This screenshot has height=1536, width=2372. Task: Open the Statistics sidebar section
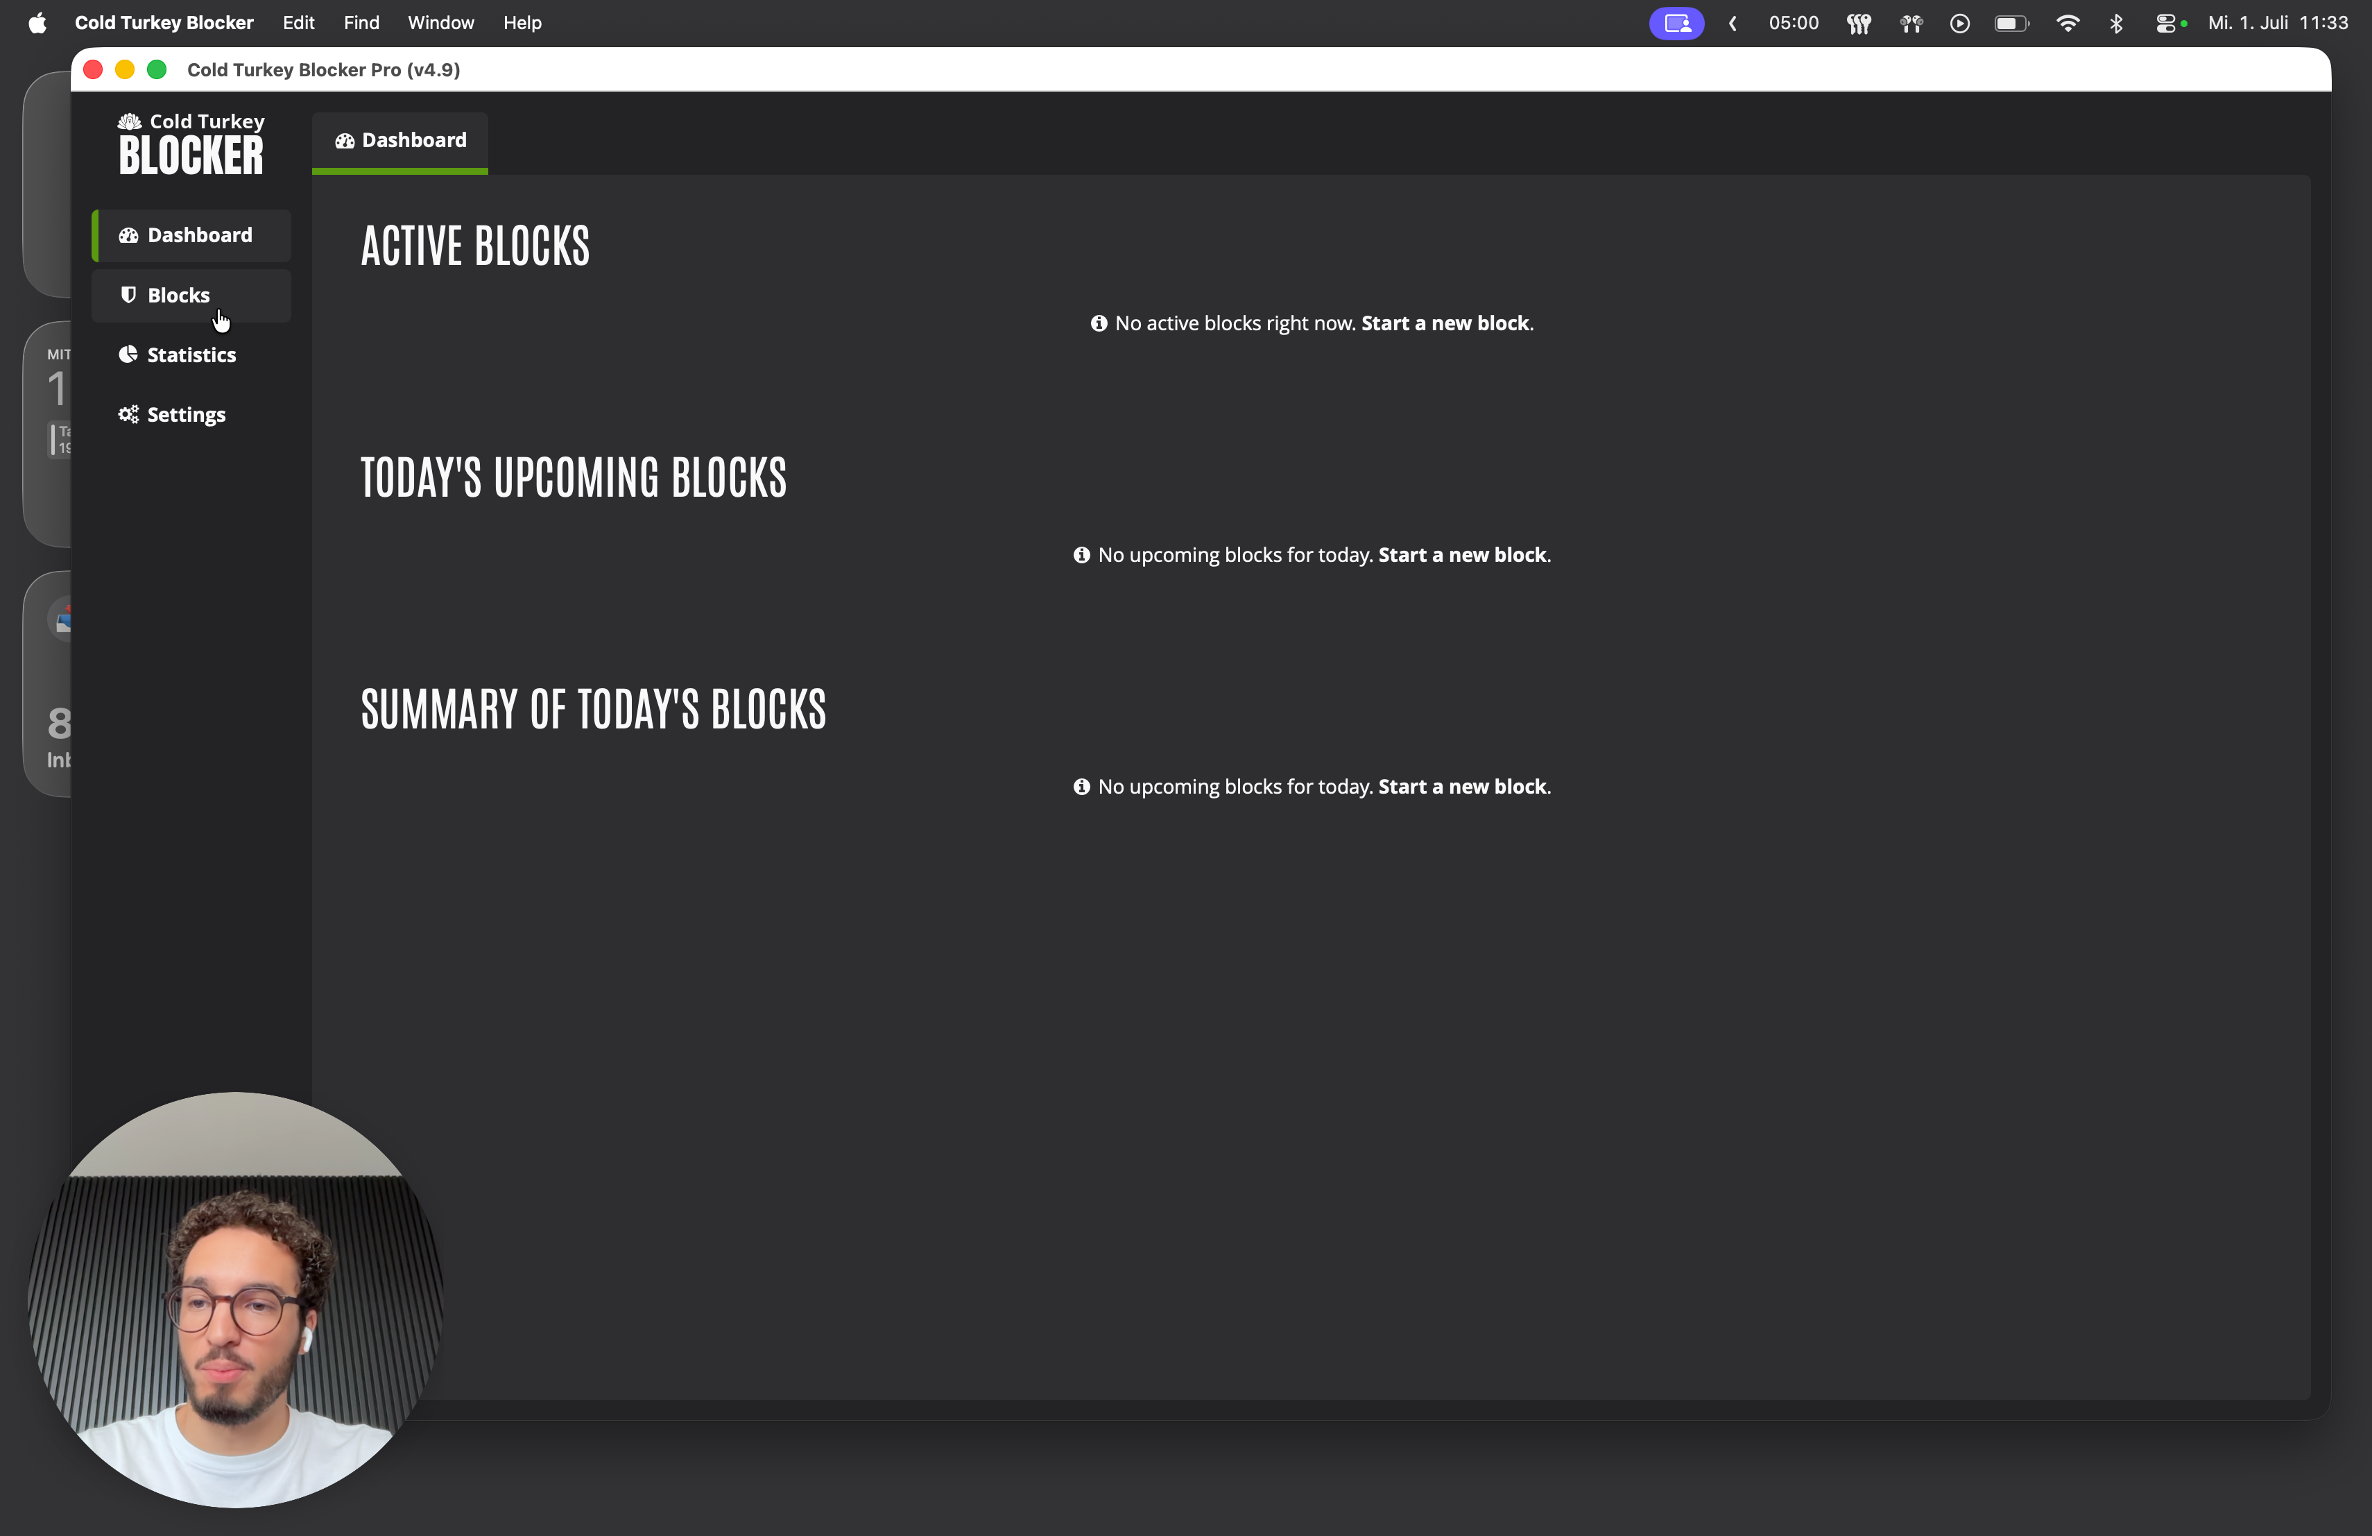point(191,355)
